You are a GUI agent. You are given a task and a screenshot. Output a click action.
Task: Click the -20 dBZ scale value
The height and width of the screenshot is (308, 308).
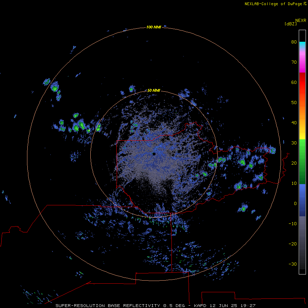pos(293,244)
